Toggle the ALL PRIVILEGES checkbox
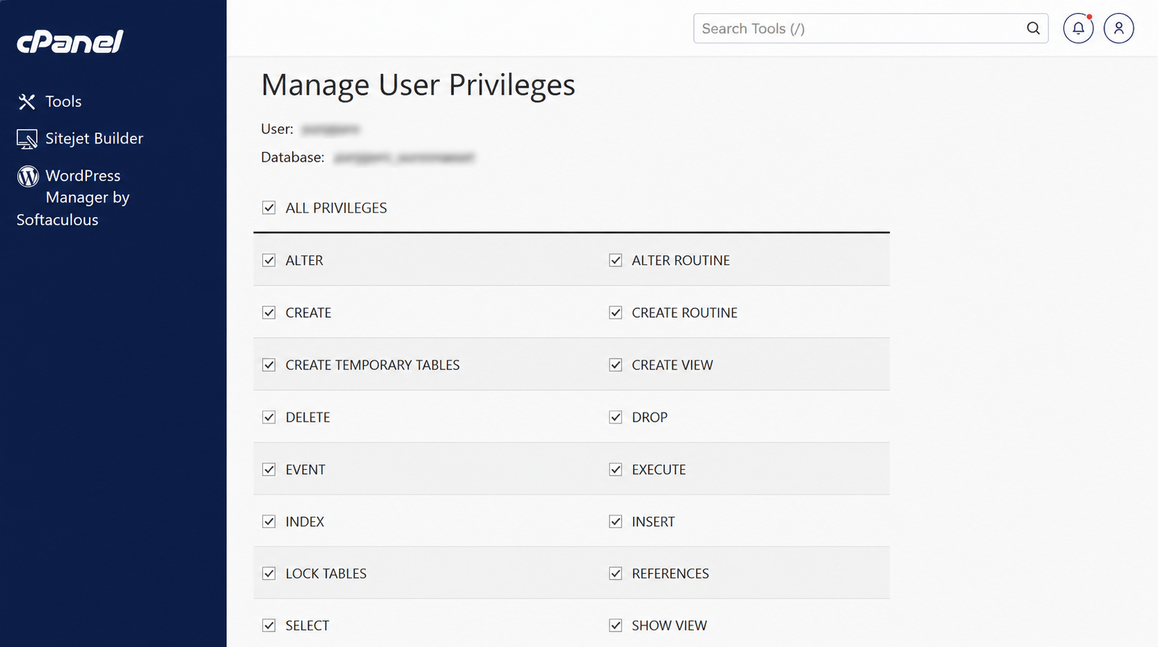The height and width of the screenshot is (647, 1158). tap(269, 208)
